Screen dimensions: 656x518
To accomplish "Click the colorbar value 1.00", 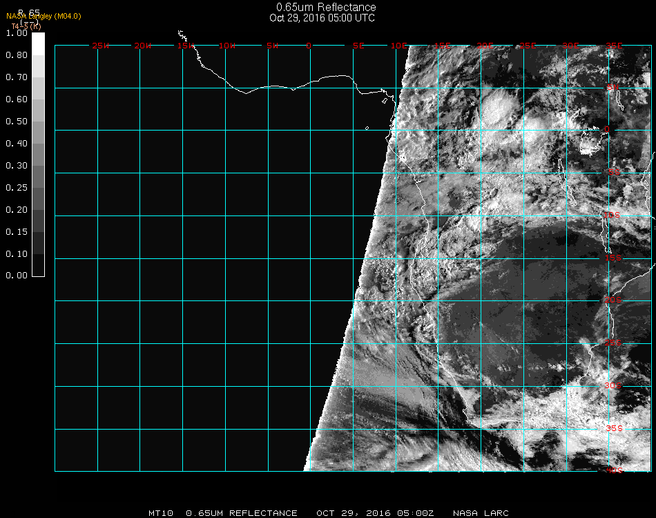I will point(17,33).
